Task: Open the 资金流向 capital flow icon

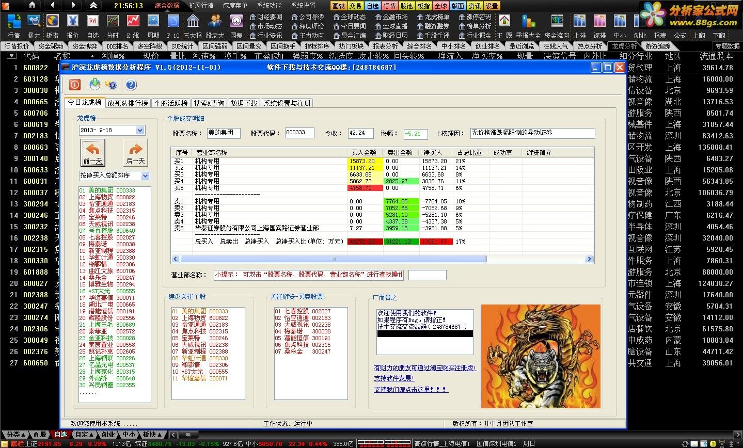Action: [x=557, y=25]
